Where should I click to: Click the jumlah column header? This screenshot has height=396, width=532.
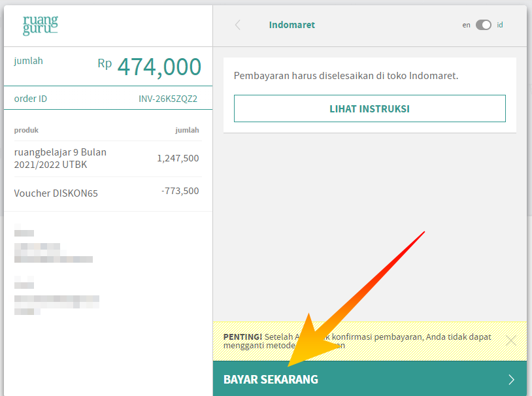coord(188,130)
